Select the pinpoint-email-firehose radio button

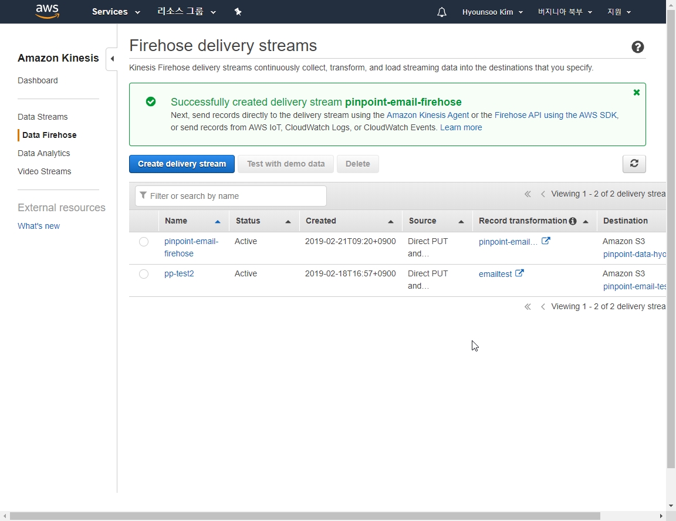coord(144,242)
